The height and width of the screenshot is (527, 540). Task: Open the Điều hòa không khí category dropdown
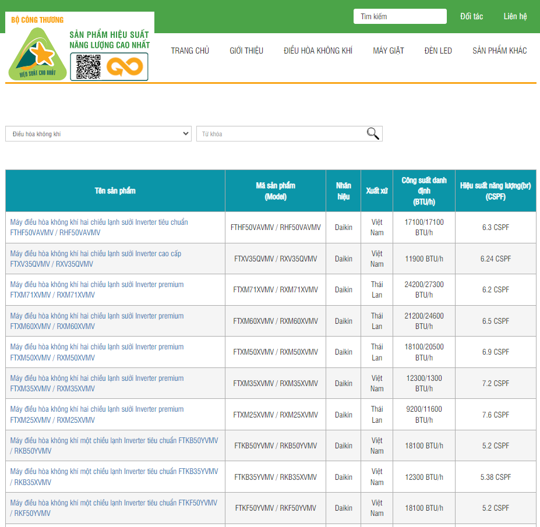(98, 134)
